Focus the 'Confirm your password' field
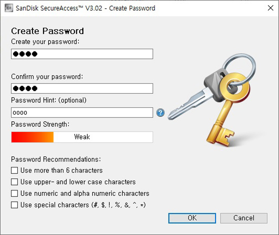Viewport: 279px width, 235px height. coord(82,88)
